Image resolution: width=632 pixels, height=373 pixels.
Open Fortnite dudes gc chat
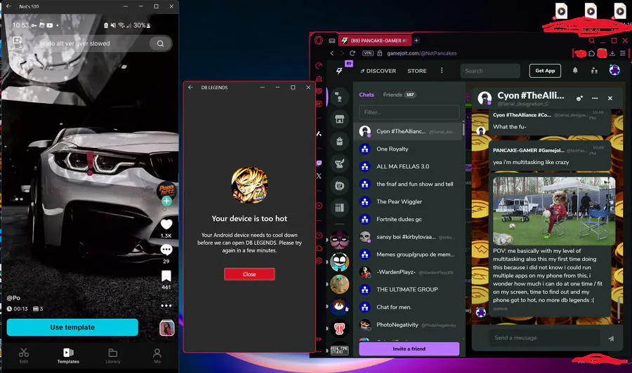tap(407, 219)
